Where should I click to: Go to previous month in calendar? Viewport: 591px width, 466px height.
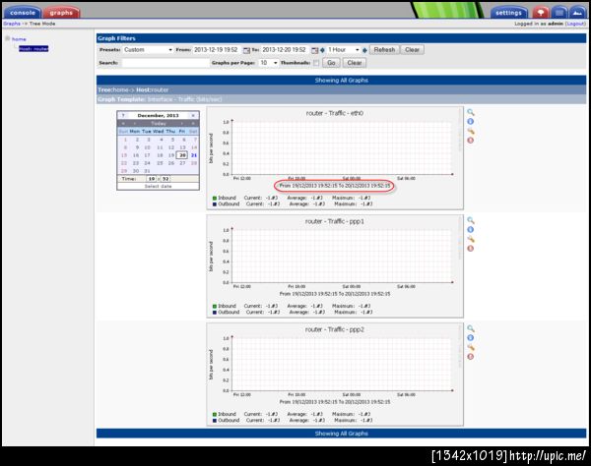135,123
